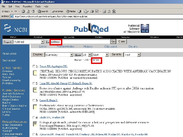Open the History toolbar icon
Screen dimensions: 183x137
tap(80, 11)
